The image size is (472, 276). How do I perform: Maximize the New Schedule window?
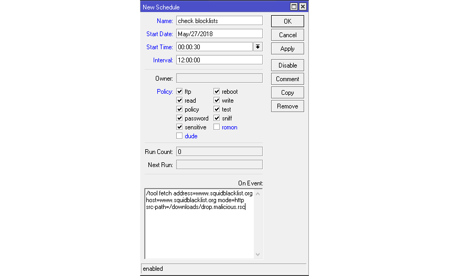coord(294,7)
